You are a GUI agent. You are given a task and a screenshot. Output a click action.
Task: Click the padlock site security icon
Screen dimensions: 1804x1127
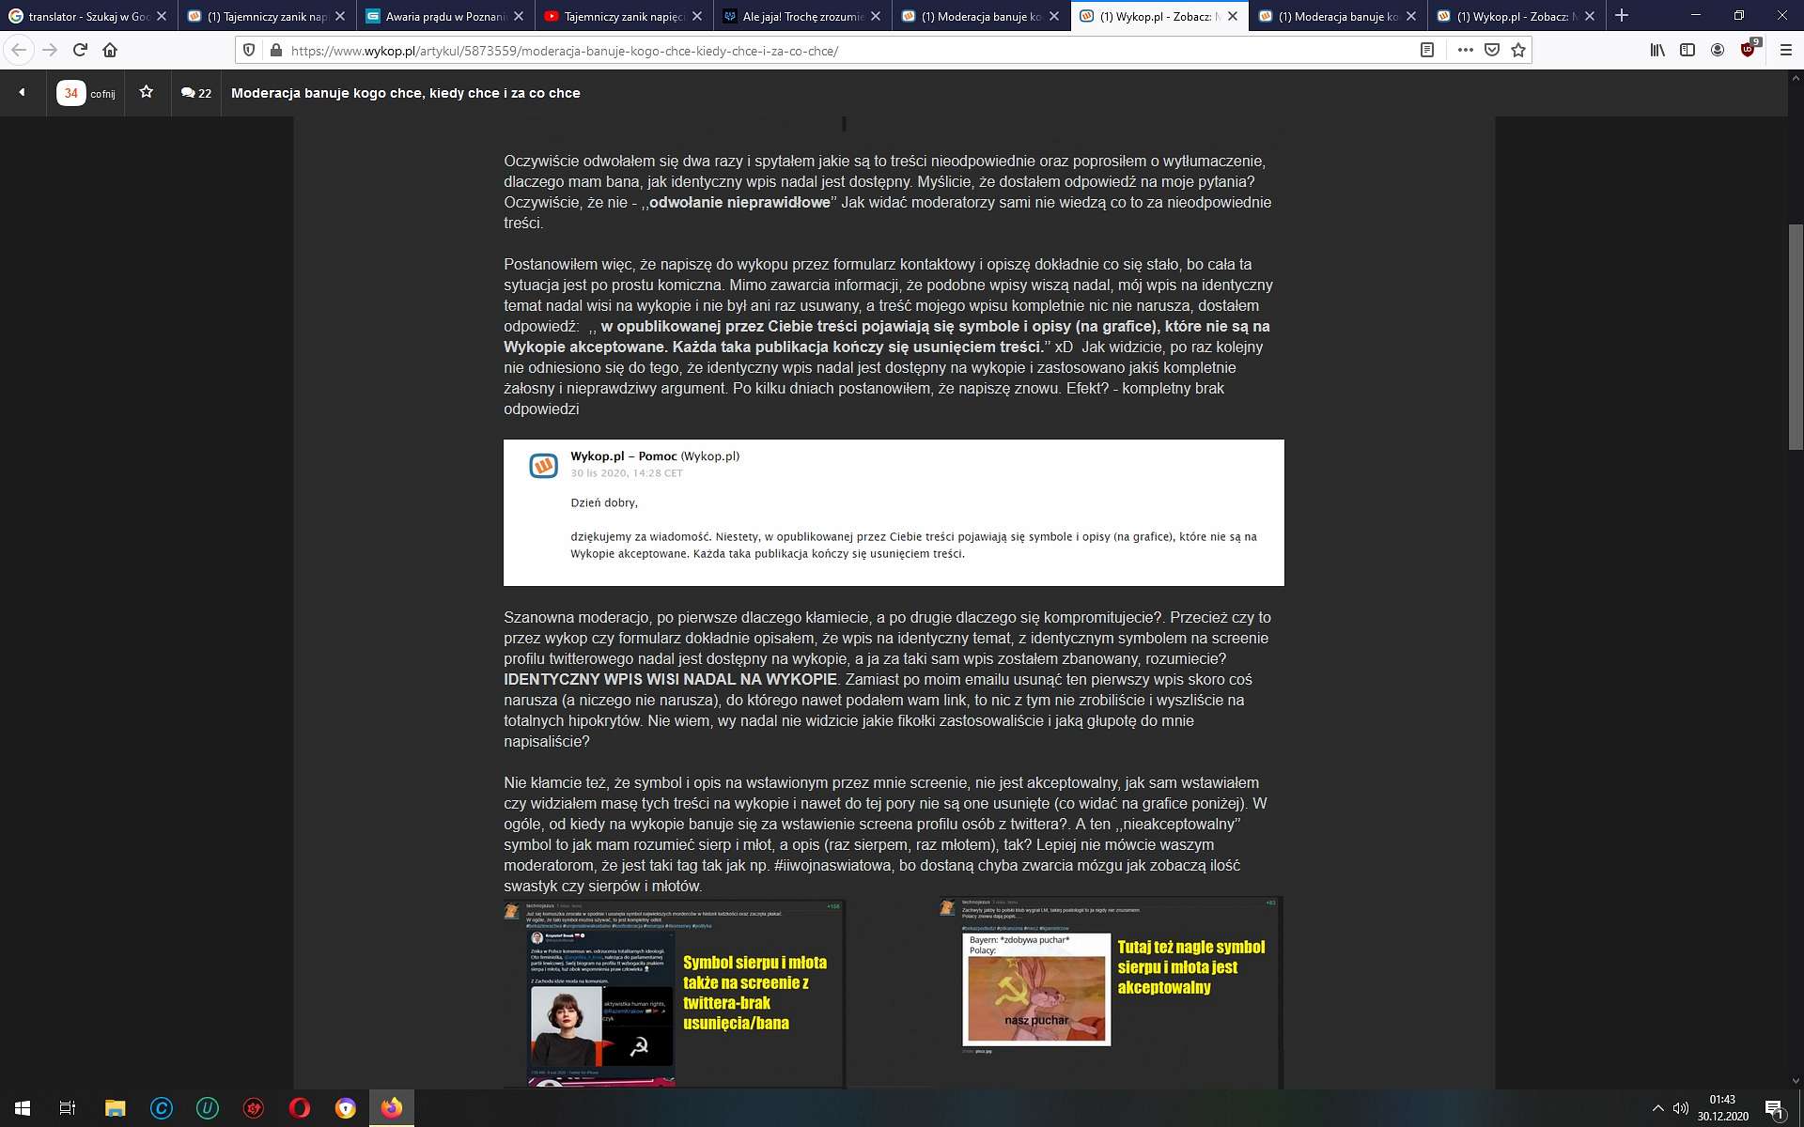click(x=275, y=50)
